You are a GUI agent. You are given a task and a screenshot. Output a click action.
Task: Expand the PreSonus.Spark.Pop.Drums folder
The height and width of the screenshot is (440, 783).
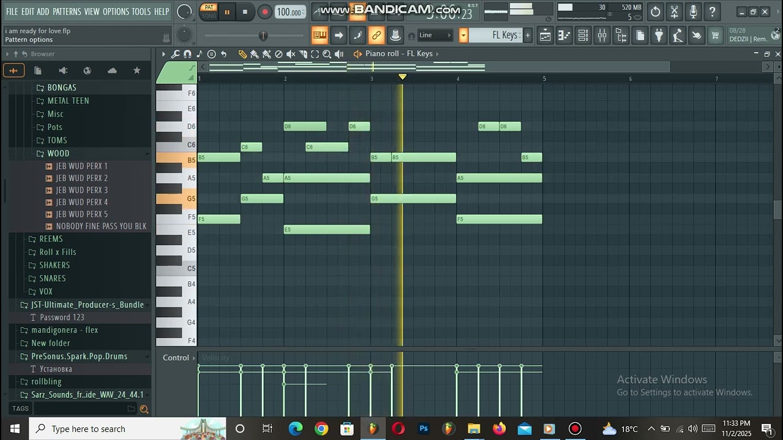80,356
